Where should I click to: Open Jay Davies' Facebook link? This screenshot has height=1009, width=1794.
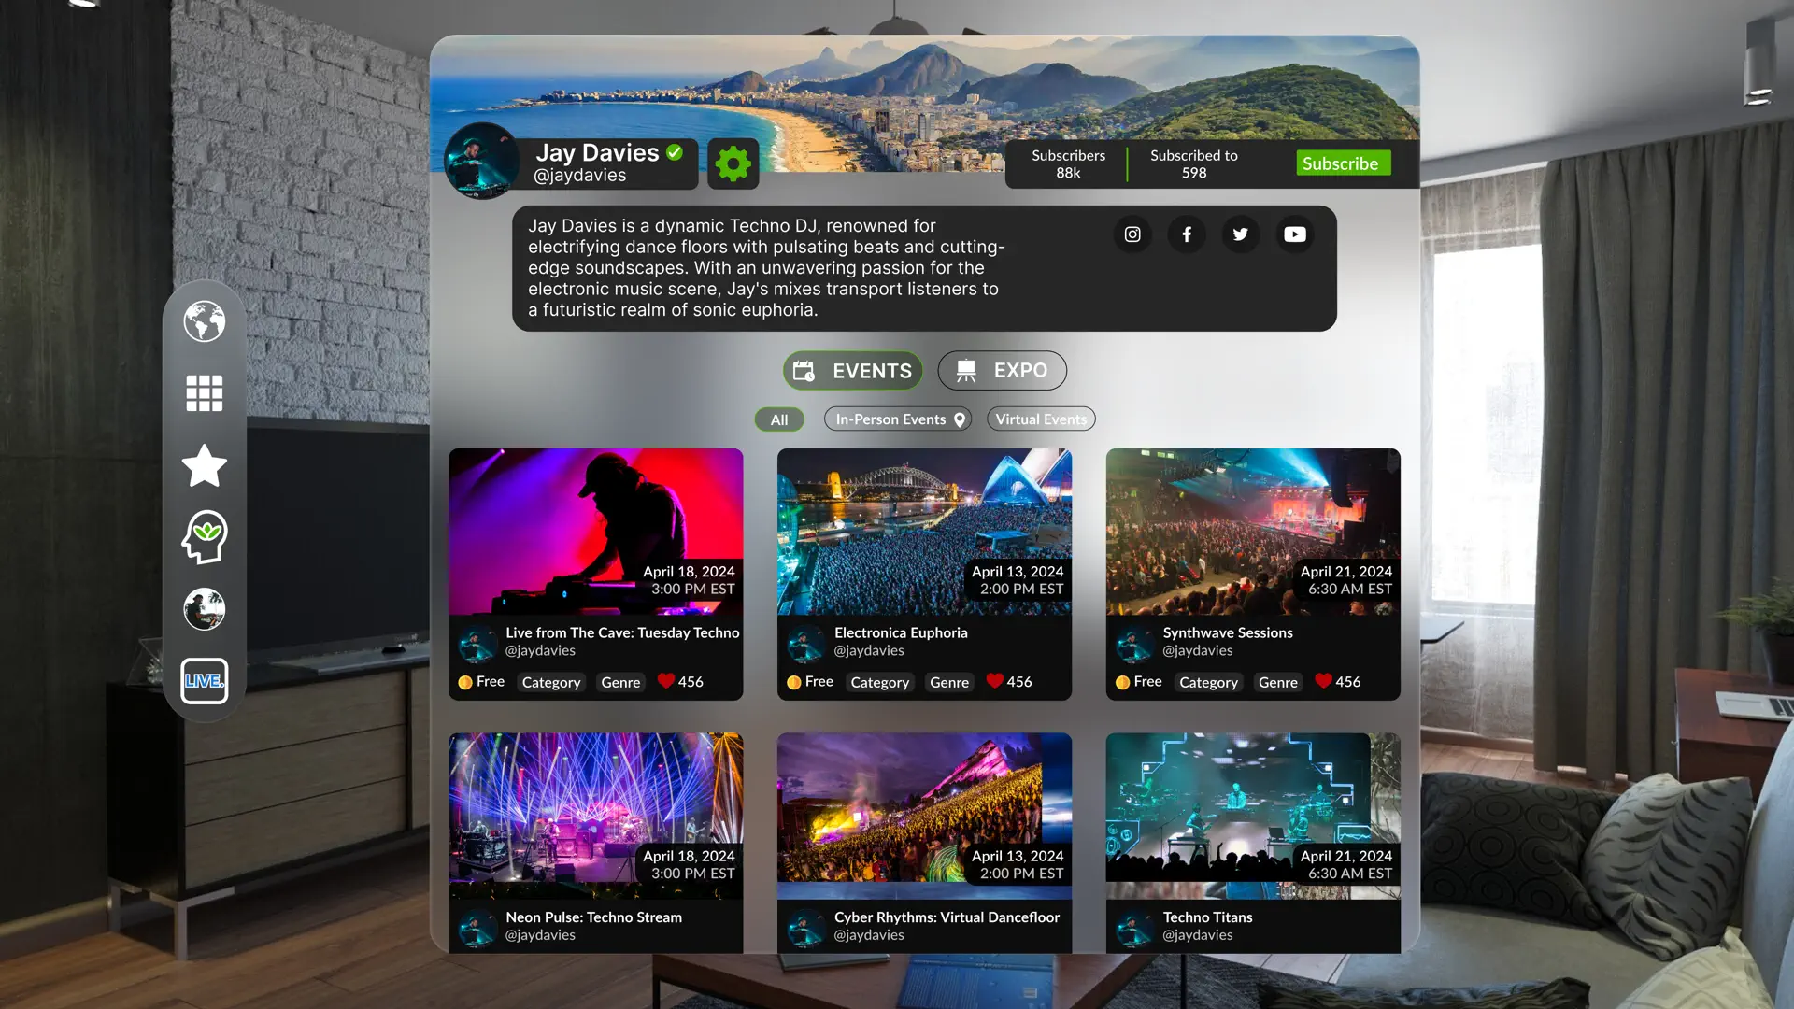[x=1187, y=234]
